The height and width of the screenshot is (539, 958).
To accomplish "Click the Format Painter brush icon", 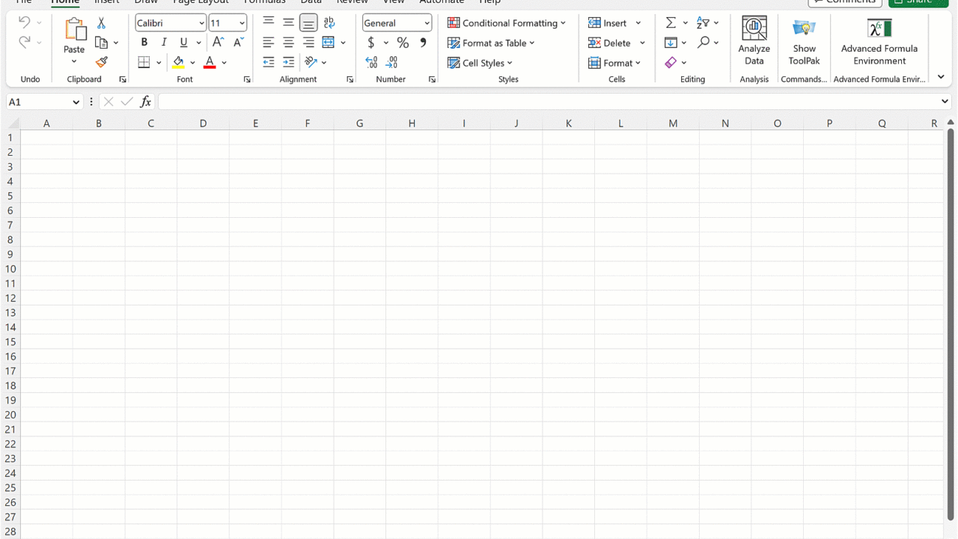I will click(x=102, y=62).
